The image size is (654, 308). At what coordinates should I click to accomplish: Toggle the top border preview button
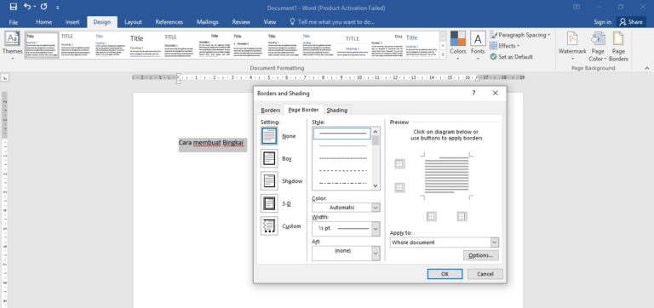pos(399,164)
